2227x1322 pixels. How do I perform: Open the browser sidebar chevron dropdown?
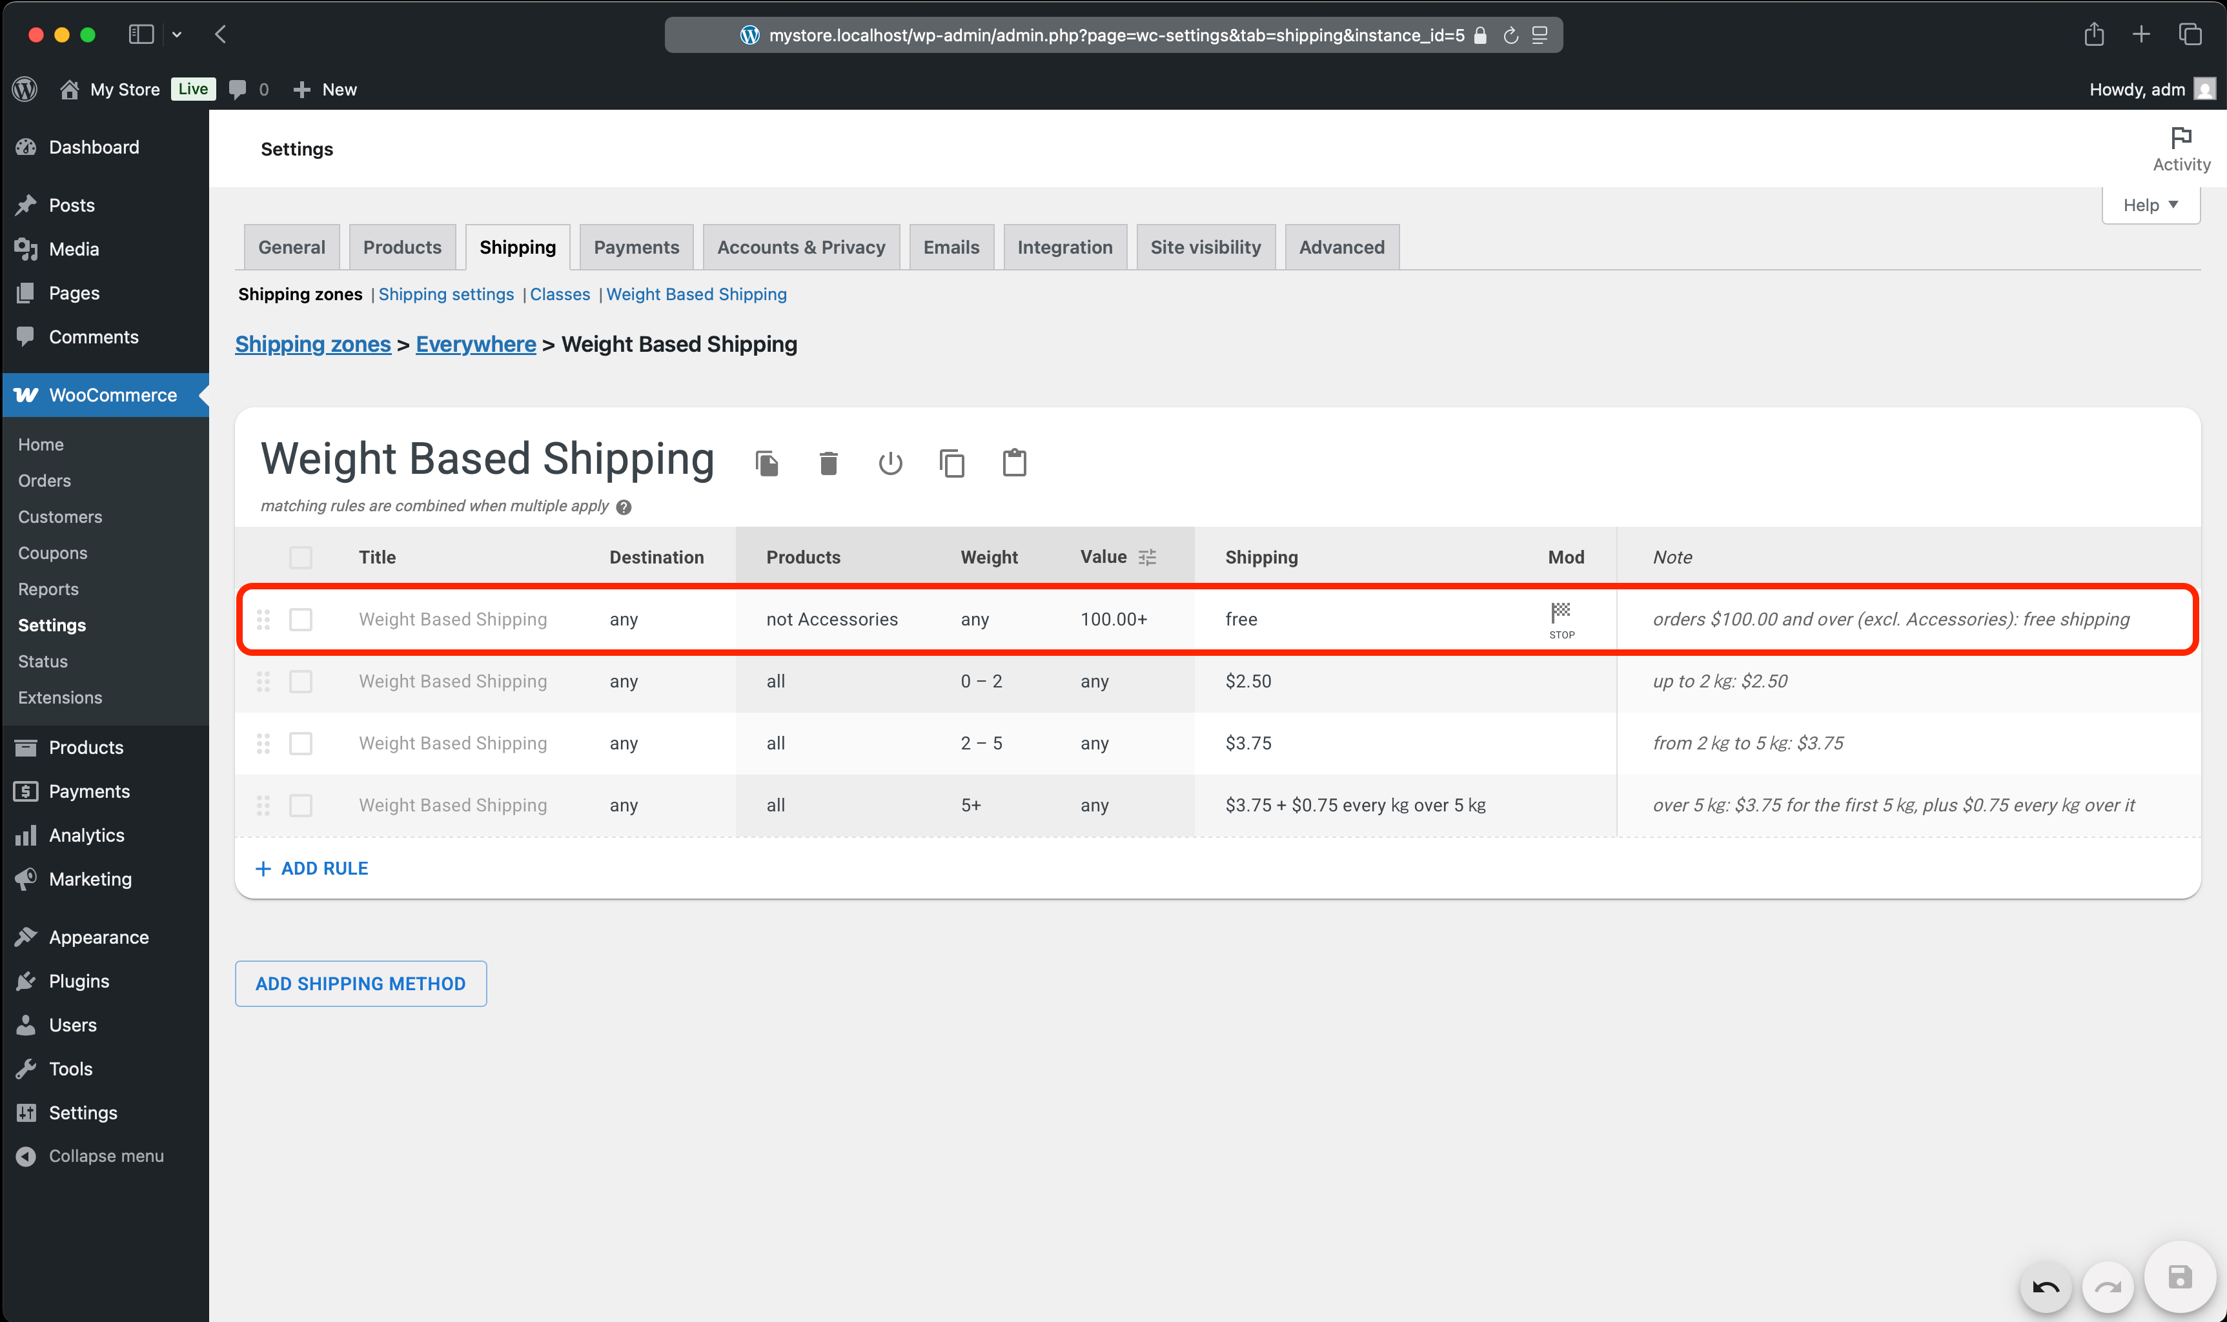point(176,35)
